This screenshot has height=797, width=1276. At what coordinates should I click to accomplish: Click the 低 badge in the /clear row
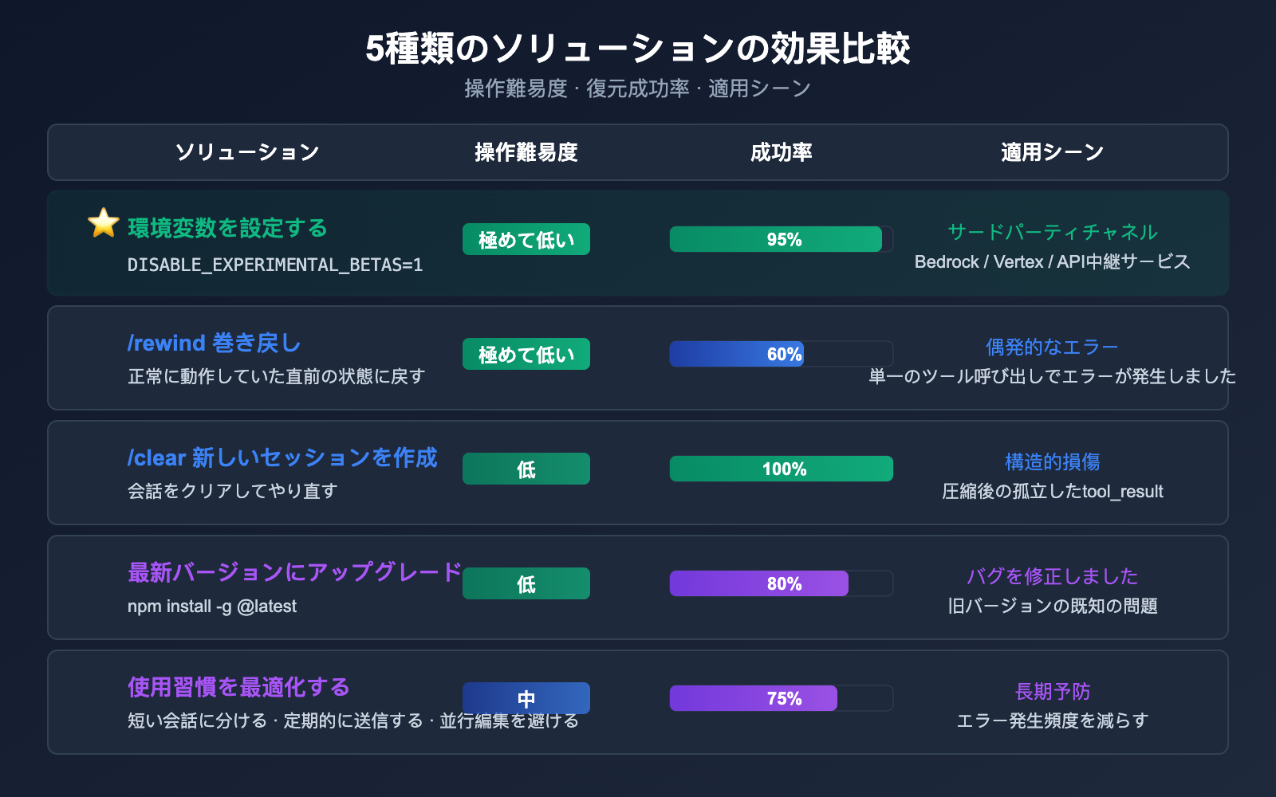point(526,469)
